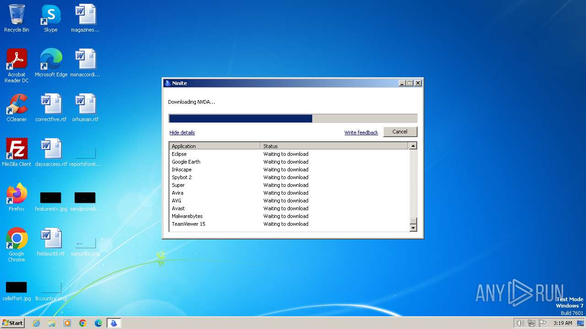Open the Start menu

[x=13, y=323]
